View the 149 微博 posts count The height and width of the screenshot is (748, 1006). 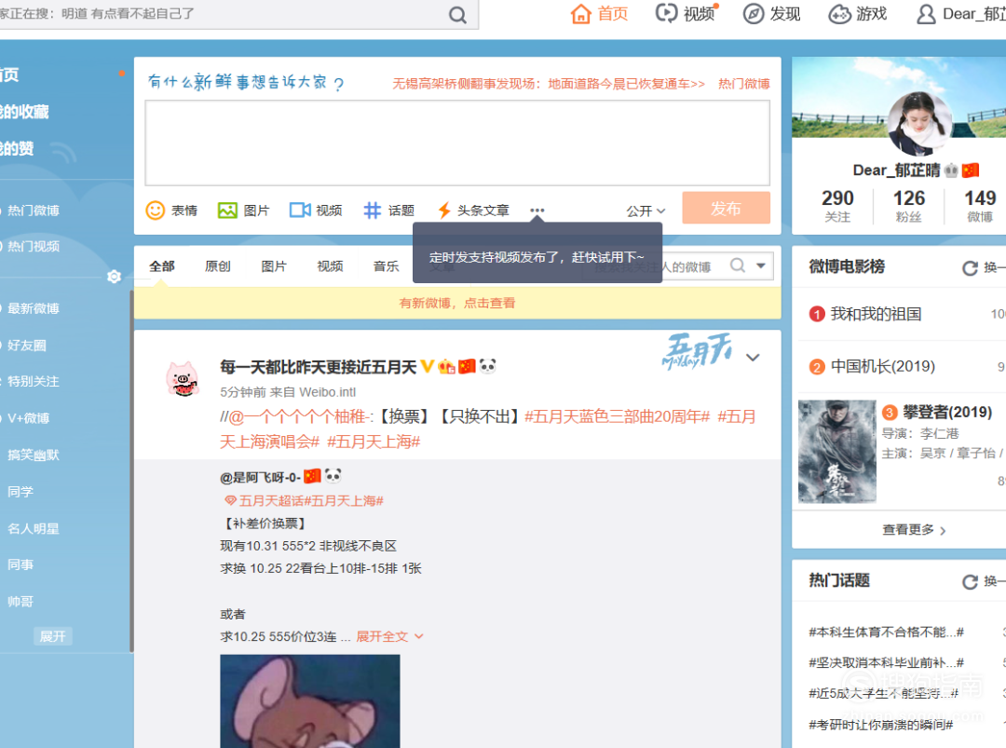980,205
